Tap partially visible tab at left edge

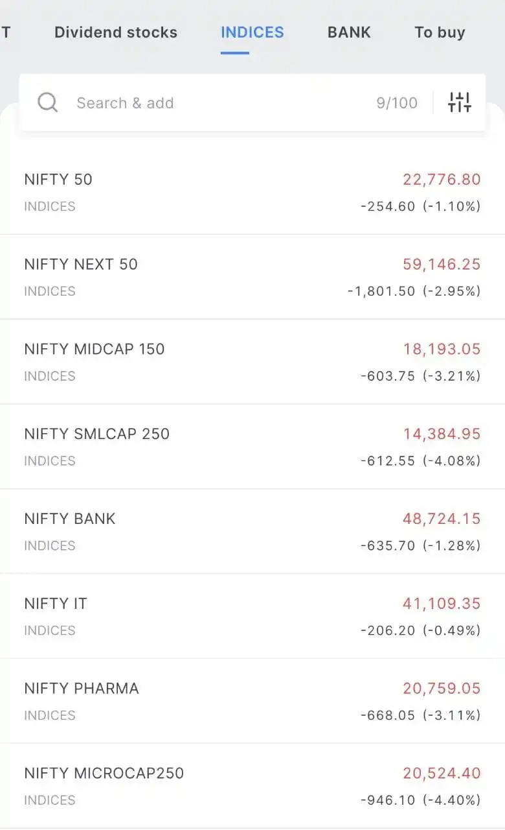click(5, 32)
